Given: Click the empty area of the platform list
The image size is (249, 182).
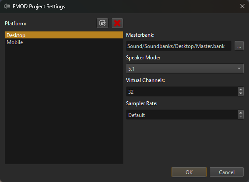Looking at the screenshot, I should (64, 105).
